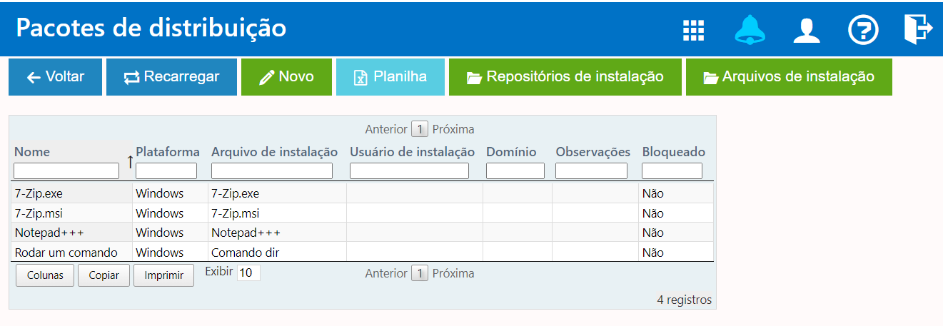The width and height of the screenshot is (943, 326).
Task: Open the Colunas column chooser
Action: 45,275
